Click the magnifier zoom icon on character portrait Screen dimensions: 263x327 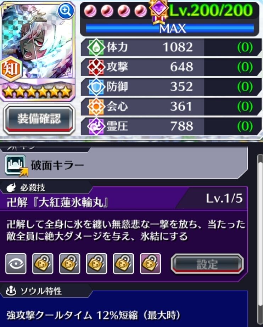(x=66, y=11)
